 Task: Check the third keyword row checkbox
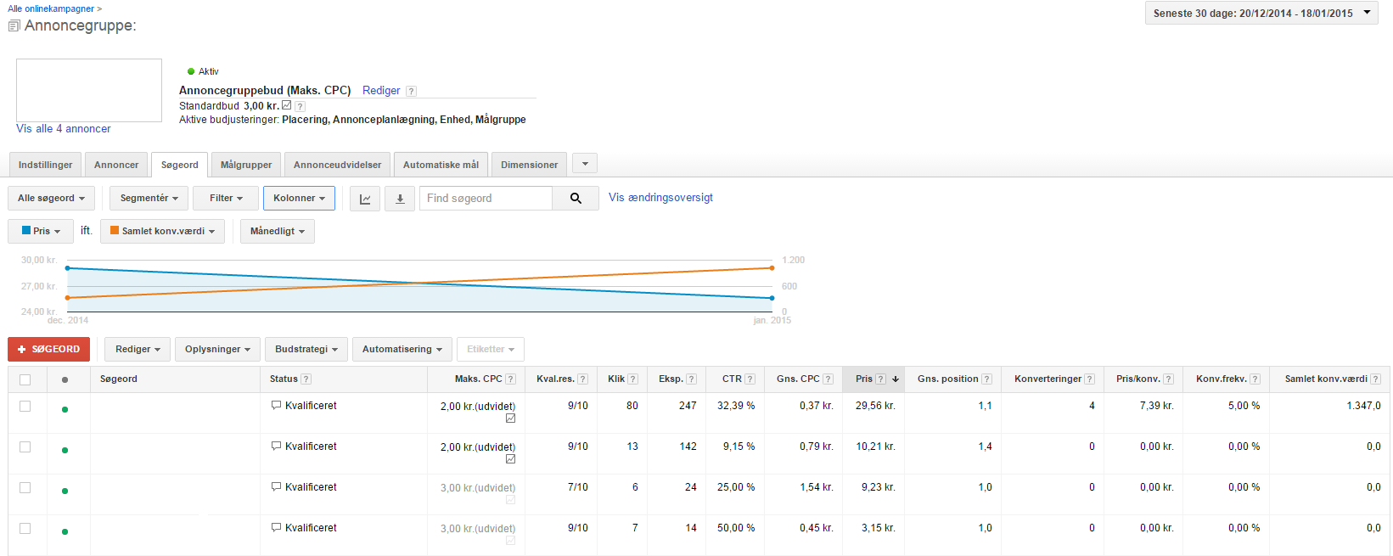(25, 488)
